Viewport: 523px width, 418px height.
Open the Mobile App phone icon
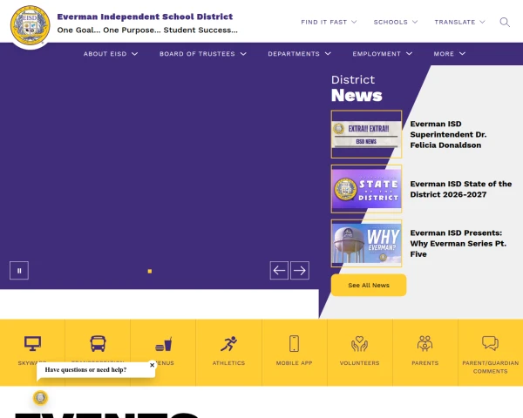(x=294, y=343)
